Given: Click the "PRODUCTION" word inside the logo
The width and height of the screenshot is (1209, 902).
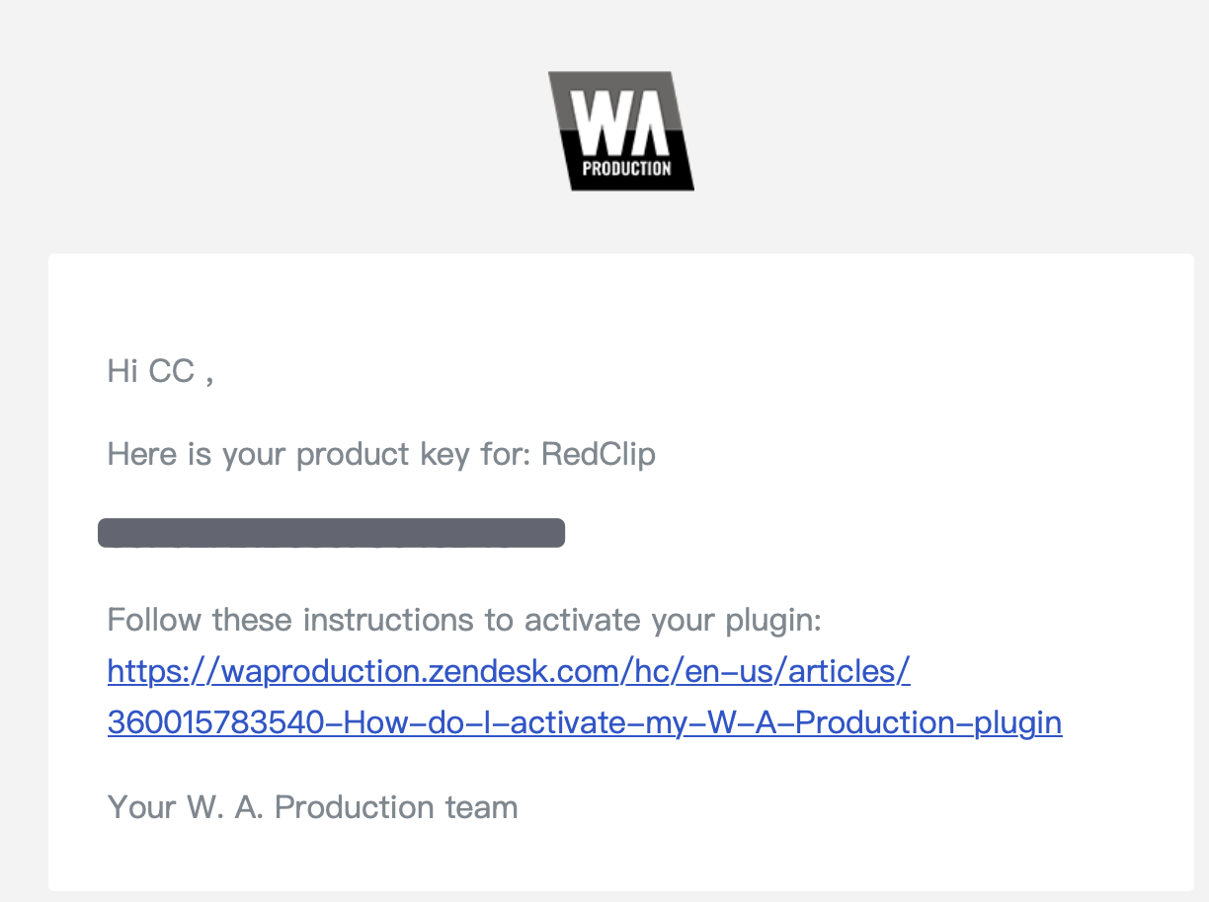Looking at the screenshot, I should 626,168.
